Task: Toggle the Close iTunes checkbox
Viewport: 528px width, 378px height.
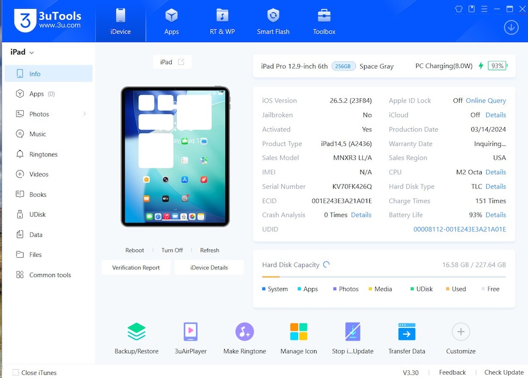Action: pos(16,372)
